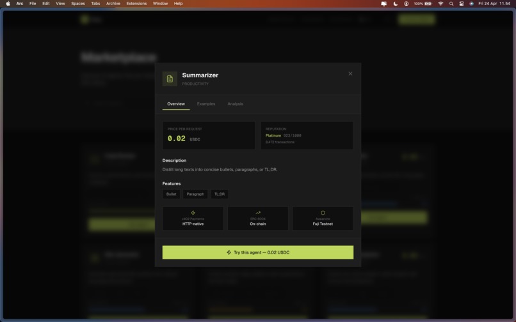Open the Window menu
The width and height of the screenshot is (516, 322).
(x=160, y=4)
